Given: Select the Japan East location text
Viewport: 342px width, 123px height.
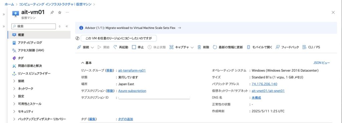Looking at the screenshot, I should tap(126, 84).
